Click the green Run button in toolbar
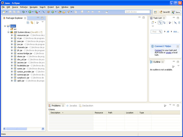Image resolution: width=183 pixels, height=137 pixels. click(x=30, y=12)
